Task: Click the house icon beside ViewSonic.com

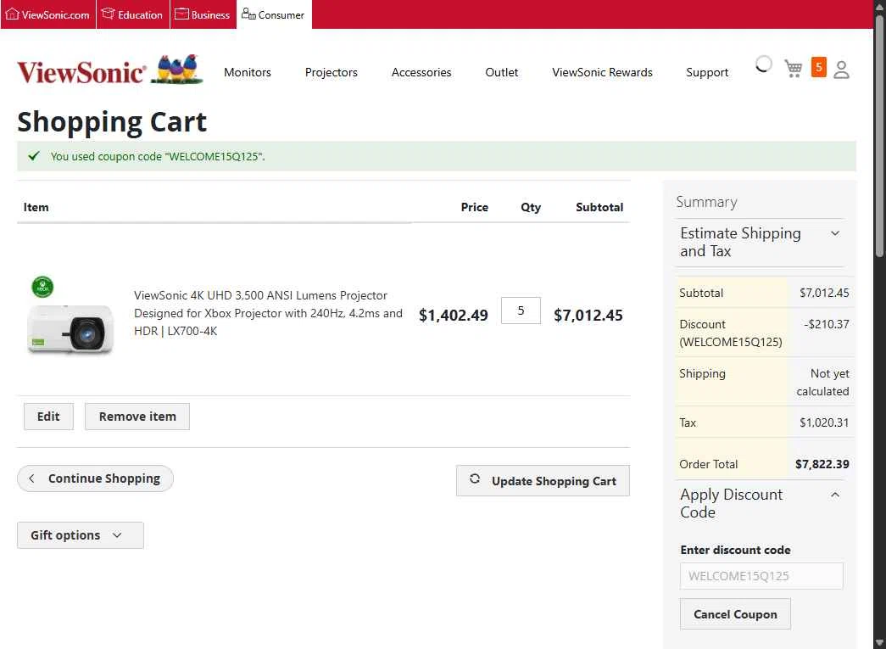Action: pos(12,14)
